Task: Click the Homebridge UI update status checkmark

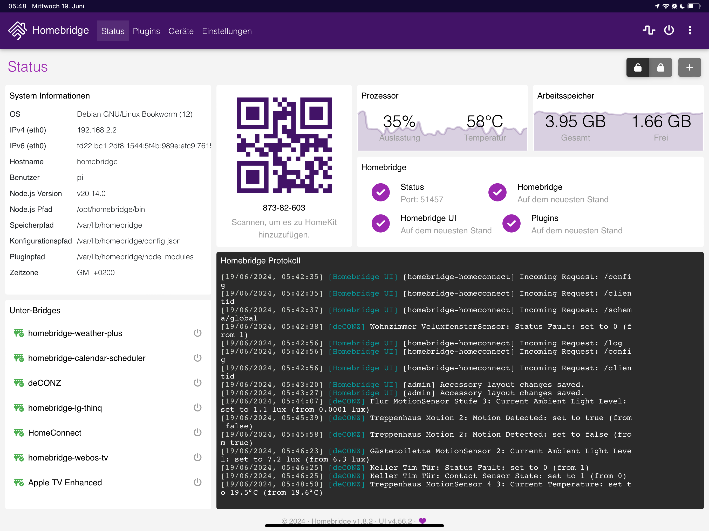Action: (x=380, y=223)
